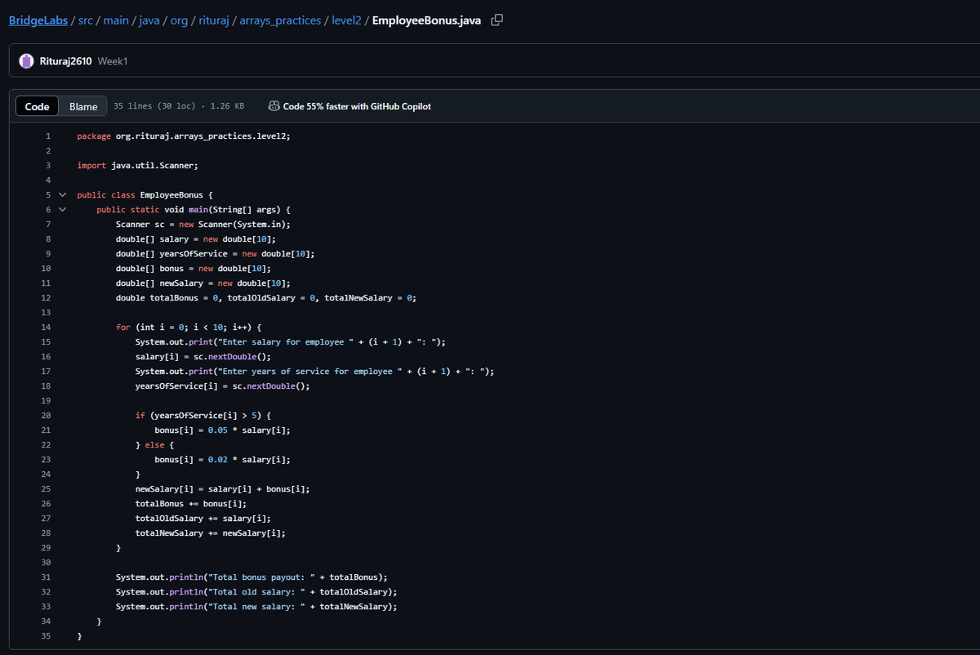Switch to the Blame view tab
The image size is (980, 655).
click(83, 106)
